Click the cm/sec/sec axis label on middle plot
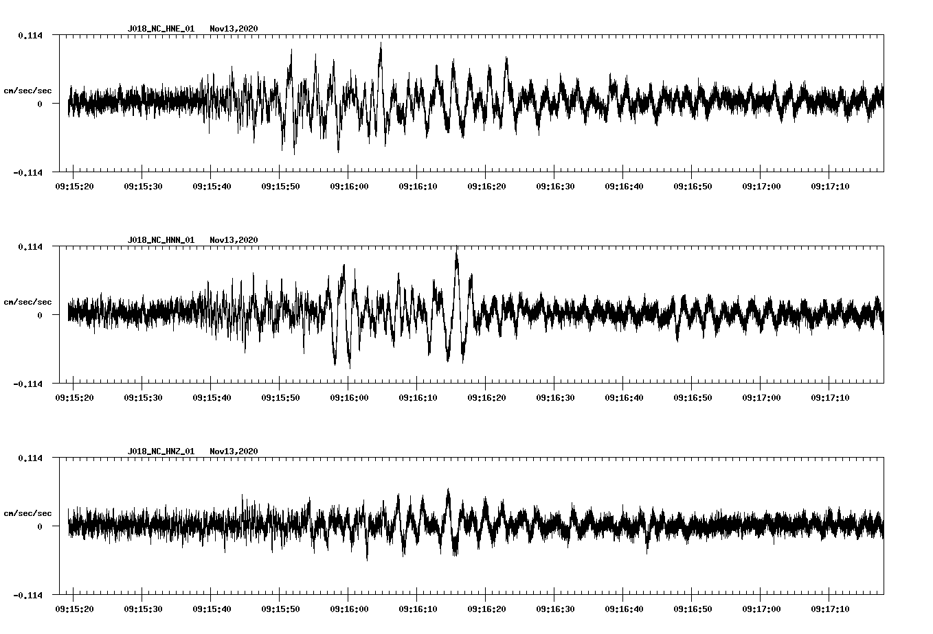This screenshot has height=634, width=933. (28, 301)
